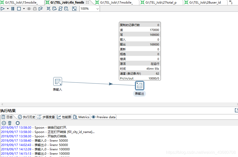Clear the log with trash icon
Viewport: 238px width, 157px height.
10,123
